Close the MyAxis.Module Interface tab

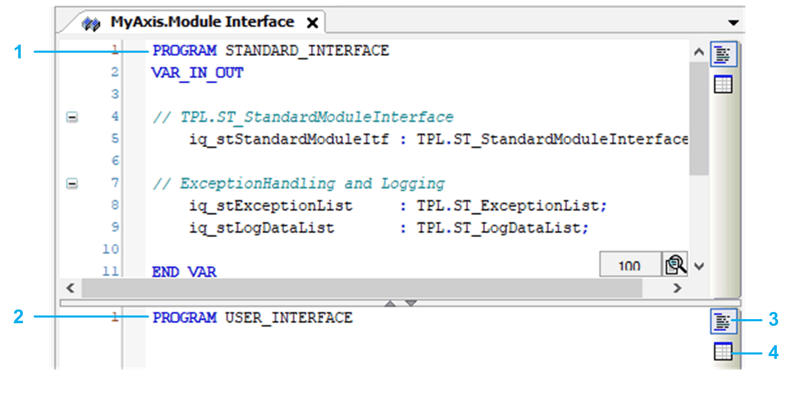pyautogui.click(x=312, y=23)
